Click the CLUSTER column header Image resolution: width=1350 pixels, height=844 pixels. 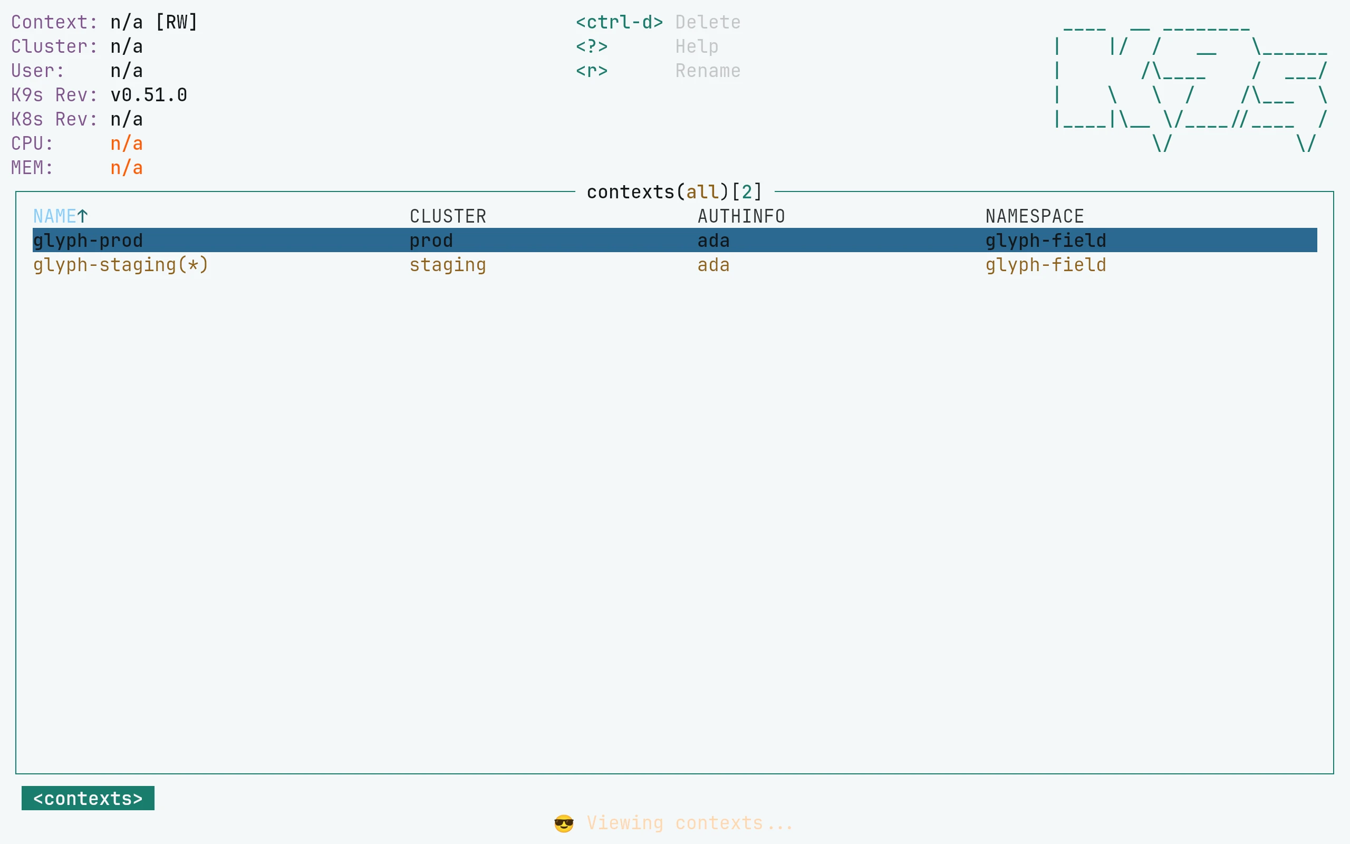click(x=448, y=216)
